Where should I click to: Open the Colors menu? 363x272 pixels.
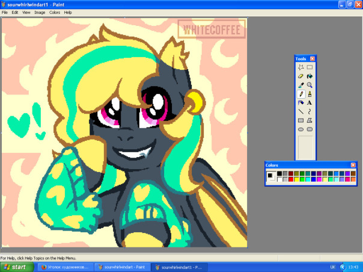point(55,13)
